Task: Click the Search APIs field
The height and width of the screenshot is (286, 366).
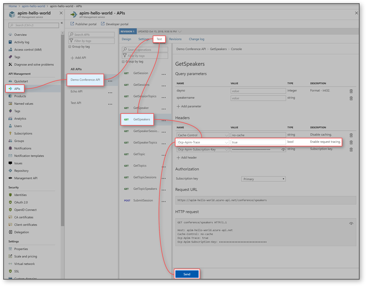Action: click(x=91, y=35)
